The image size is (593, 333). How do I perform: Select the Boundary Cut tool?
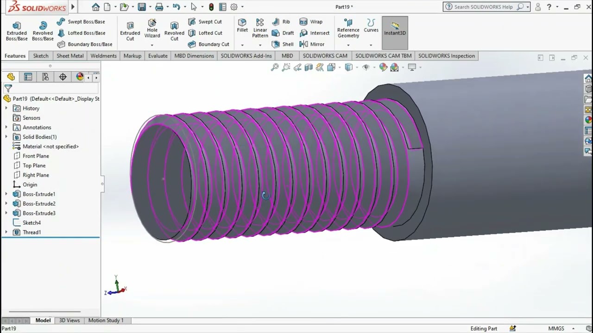pos(208,44)
